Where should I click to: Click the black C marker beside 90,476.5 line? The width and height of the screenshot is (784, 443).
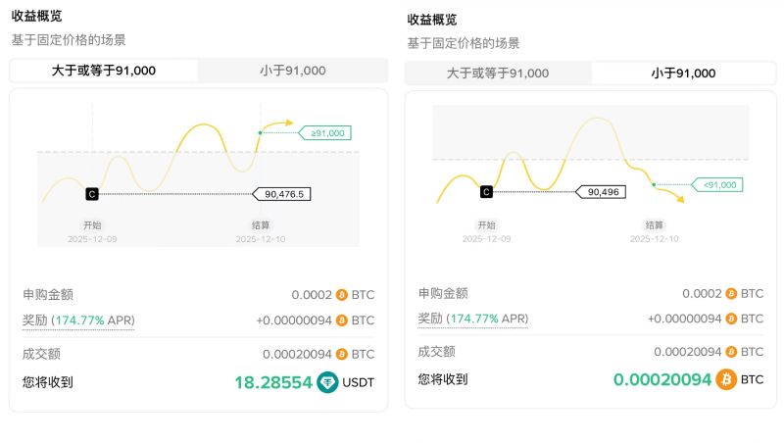(92, 194)
